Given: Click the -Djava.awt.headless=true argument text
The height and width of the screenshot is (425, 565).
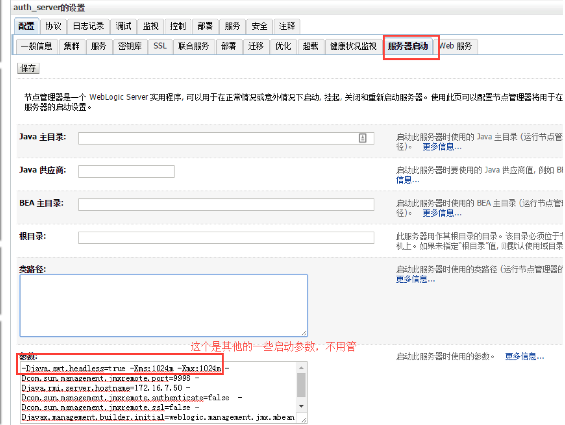Looking at the screenshot, I should click(74, 368).
